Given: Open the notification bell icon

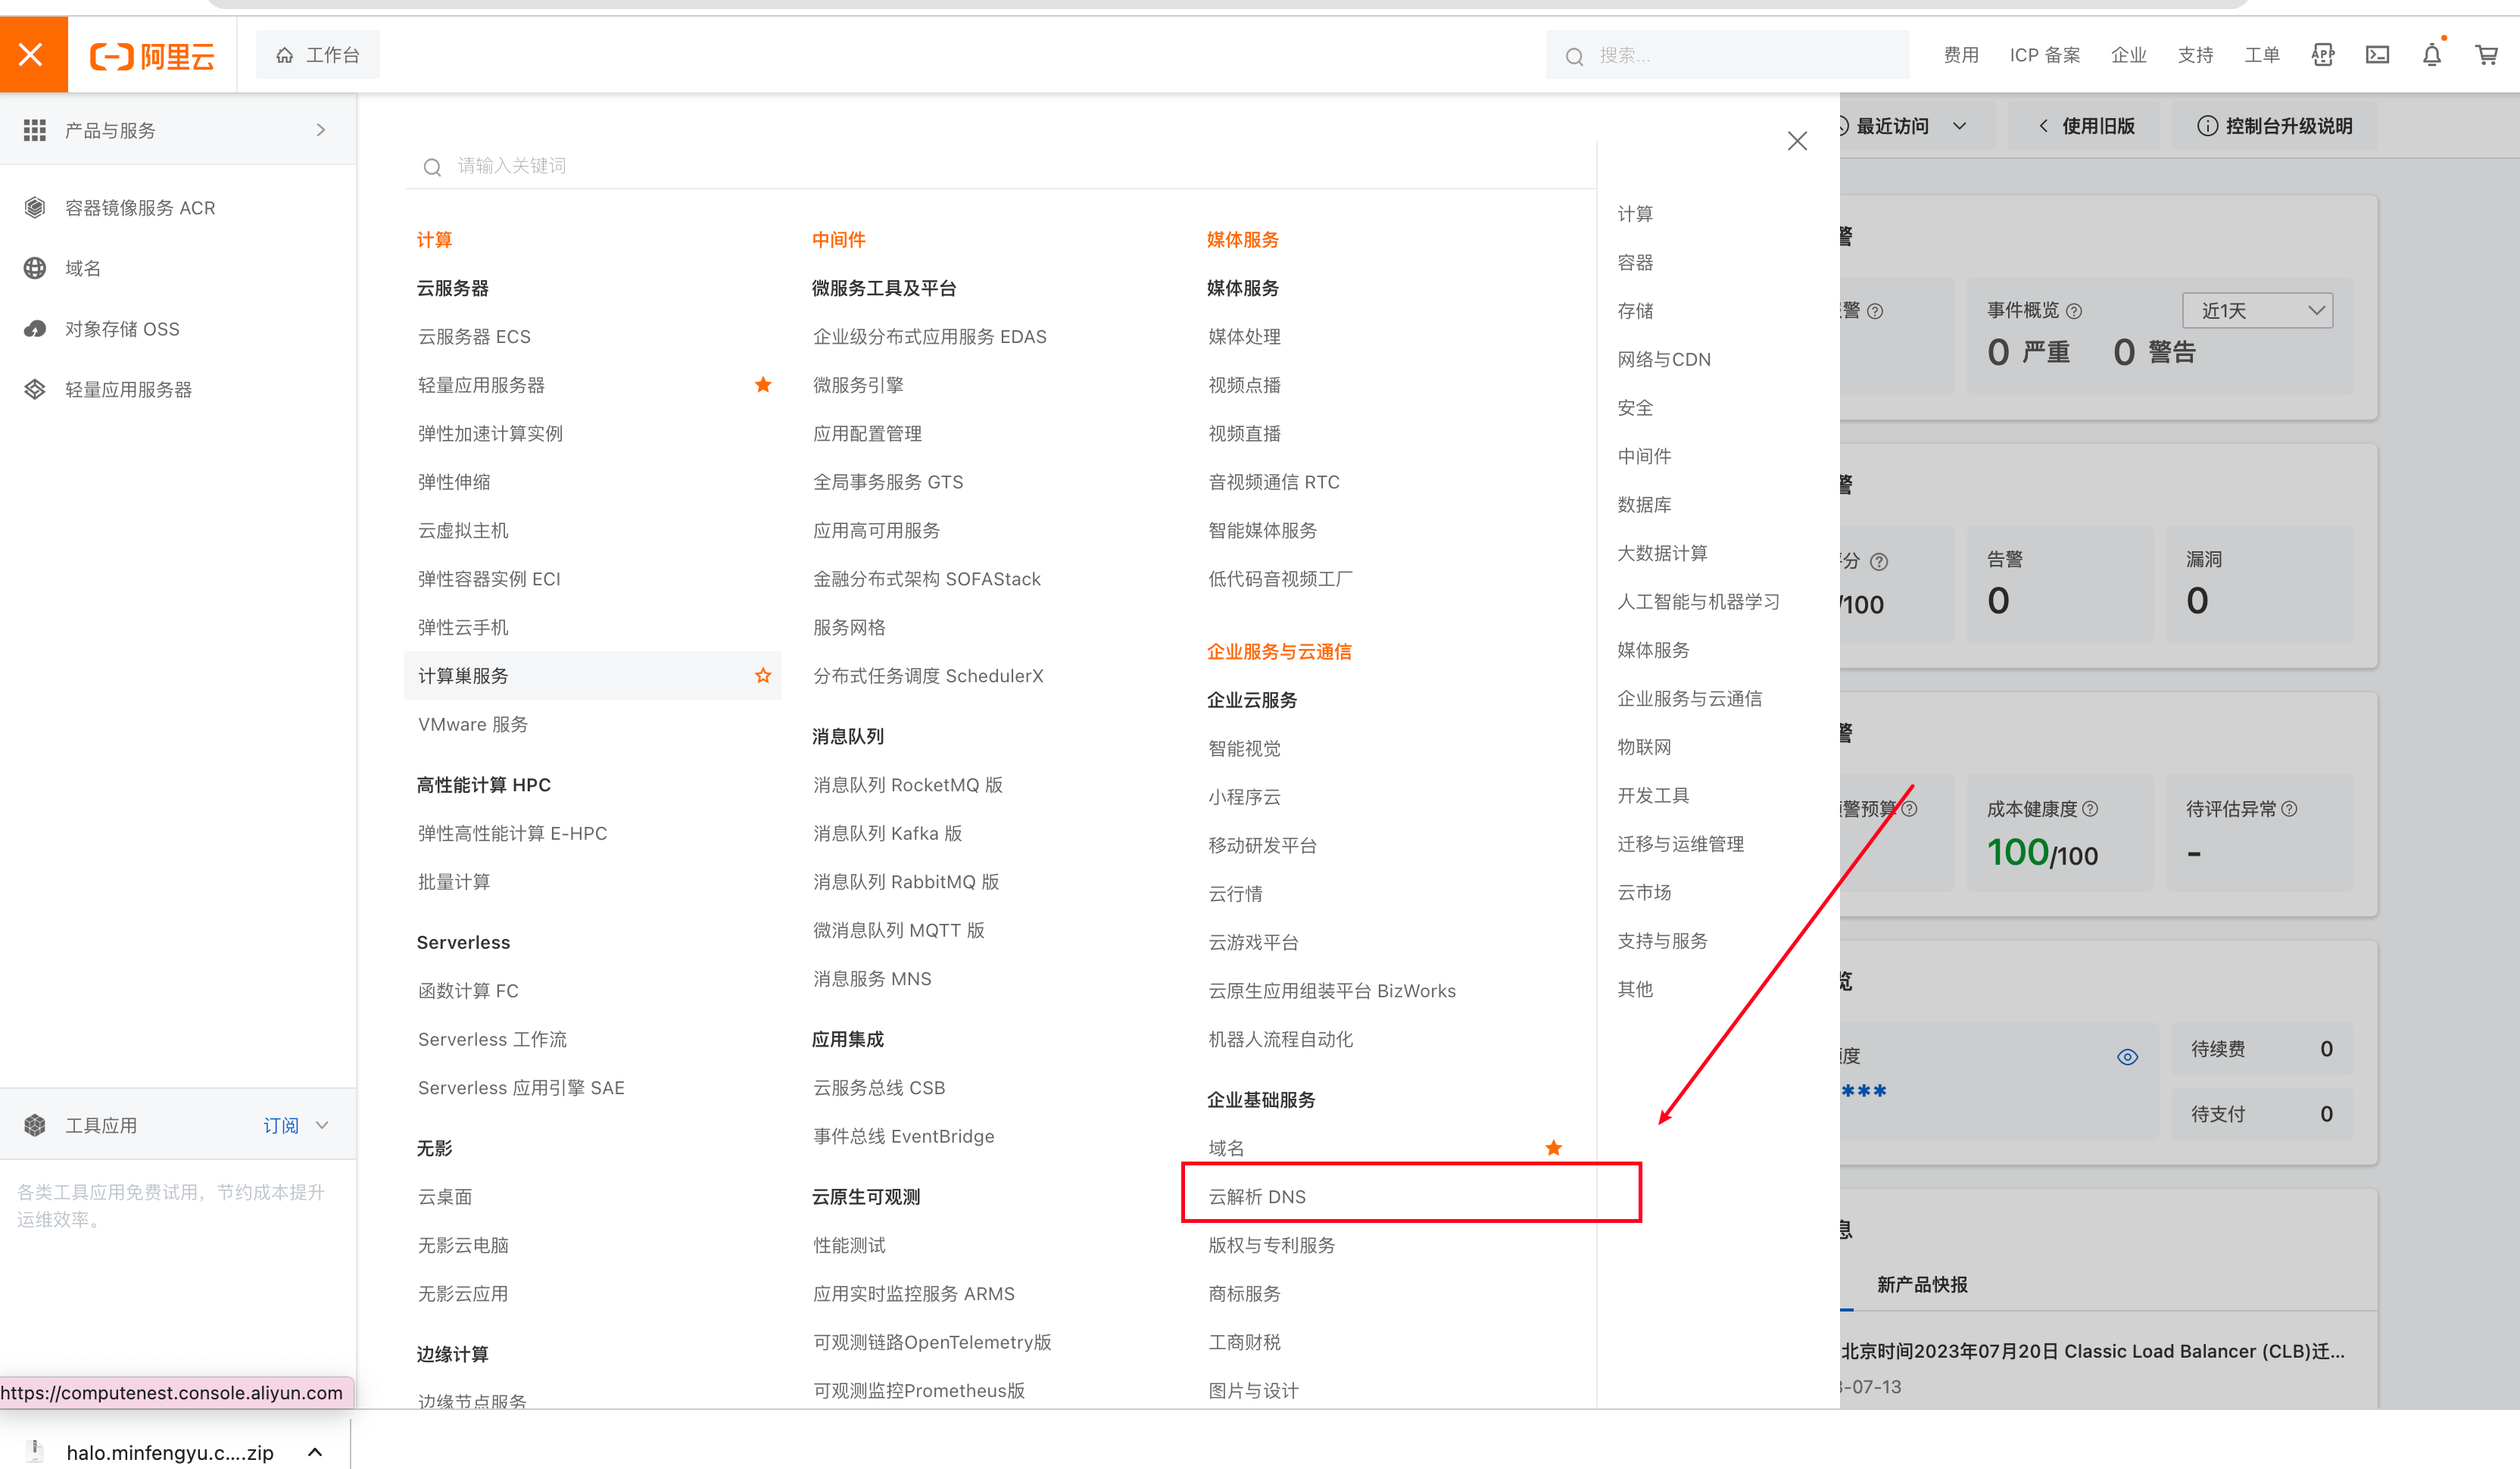Looking at the screenshot, I should [x=2431, y=55].
